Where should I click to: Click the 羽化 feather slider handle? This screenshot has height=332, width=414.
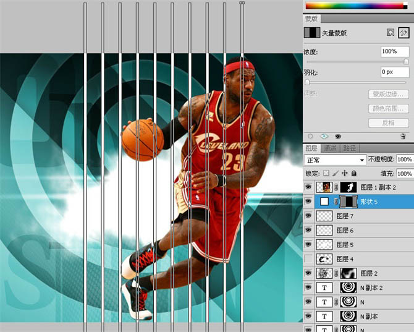point(307,82)
